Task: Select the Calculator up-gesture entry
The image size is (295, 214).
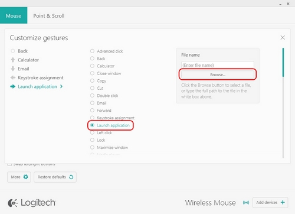Action: point(25,60)
